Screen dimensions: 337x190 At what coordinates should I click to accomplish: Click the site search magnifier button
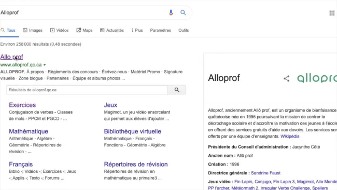tap(177, 90)
